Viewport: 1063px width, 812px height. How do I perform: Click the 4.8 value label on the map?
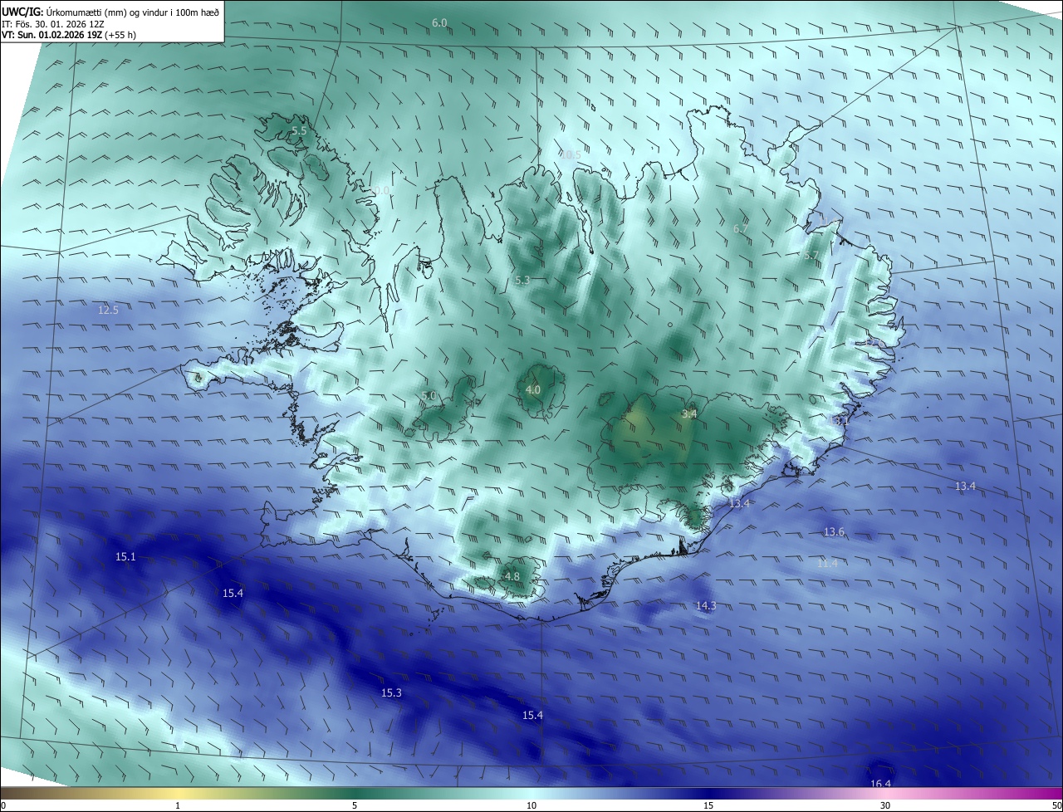(x=512, y=576)
